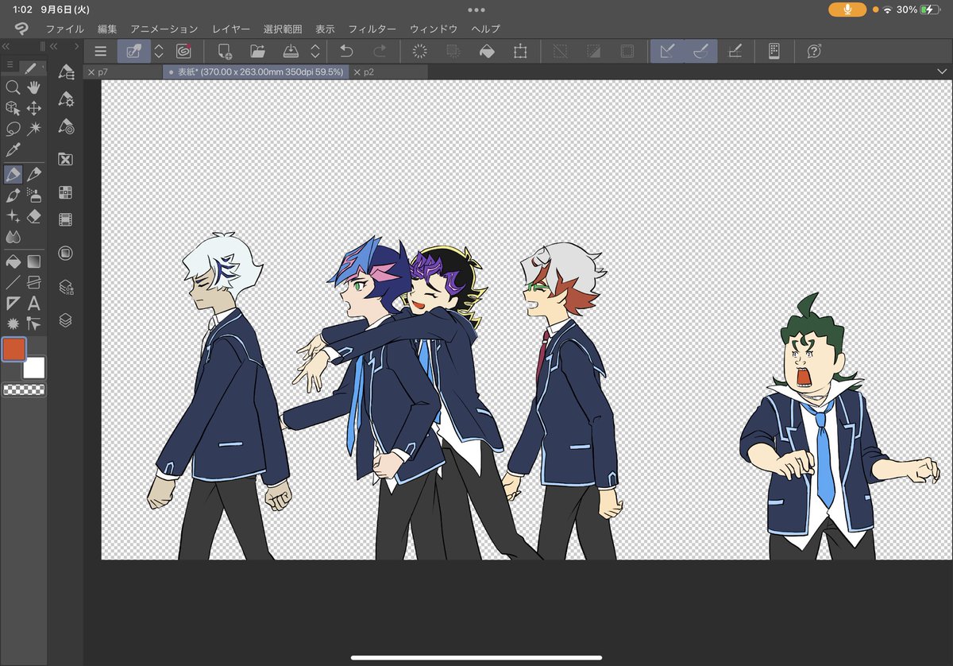This screenshot has width=953, height=666.
Task: Select the Gradient tool
Action: (34, 261)
